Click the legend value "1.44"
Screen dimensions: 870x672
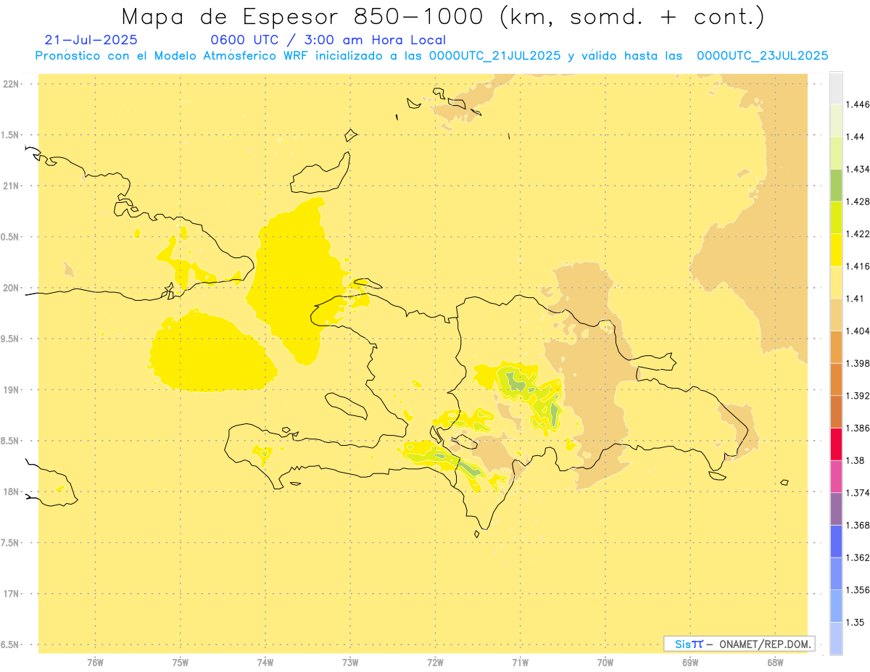pos(855,137)
